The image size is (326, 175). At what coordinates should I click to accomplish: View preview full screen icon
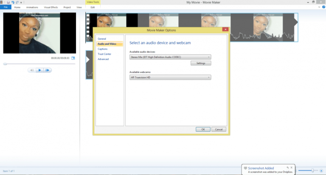coord(73,58)
